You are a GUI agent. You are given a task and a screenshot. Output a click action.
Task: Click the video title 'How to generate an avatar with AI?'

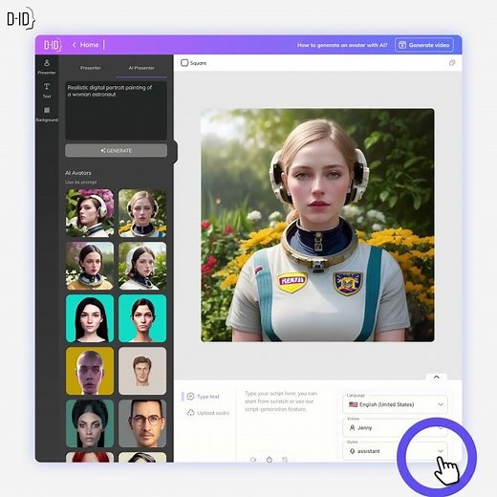tap(342, 45)
